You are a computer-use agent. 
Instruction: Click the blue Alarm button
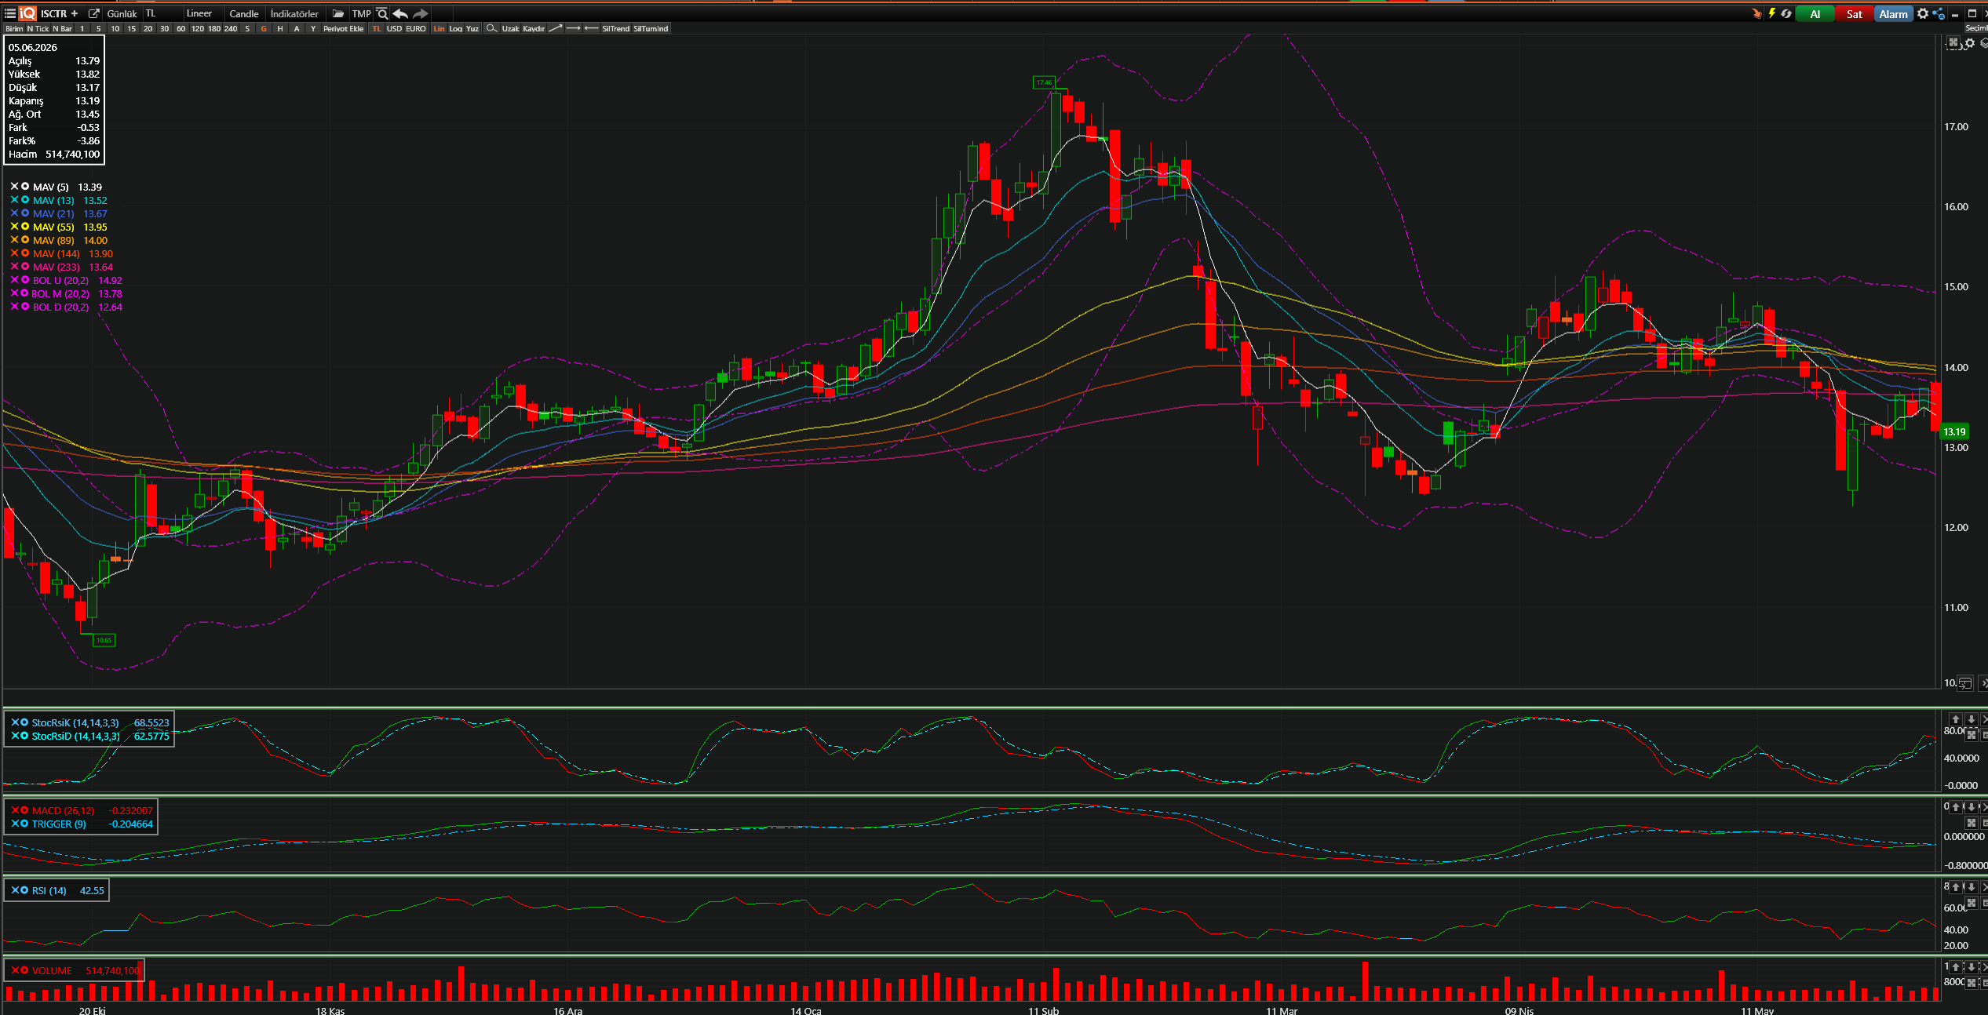coord(1893,14)
